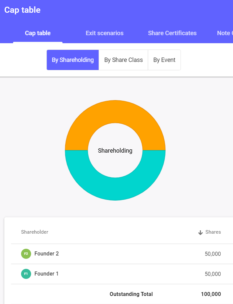Click the sort arrow beside Shares
This screenshot has width=233, height=304.
coord(201,232)
